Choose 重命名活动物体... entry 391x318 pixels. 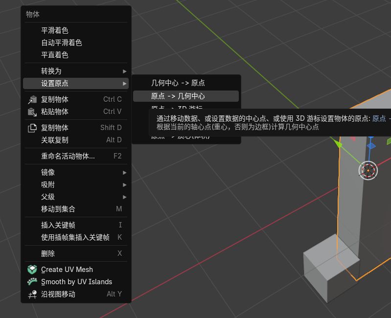pos(76,156)
